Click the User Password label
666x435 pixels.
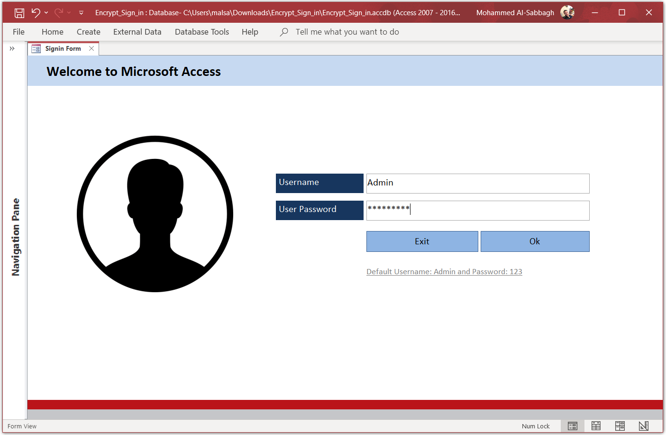coord(319,210)
